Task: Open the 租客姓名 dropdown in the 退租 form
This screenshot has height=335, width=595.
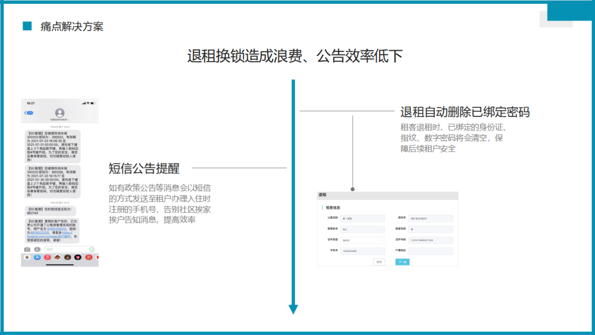Action: pyautogui.click(x=362, y=230)
